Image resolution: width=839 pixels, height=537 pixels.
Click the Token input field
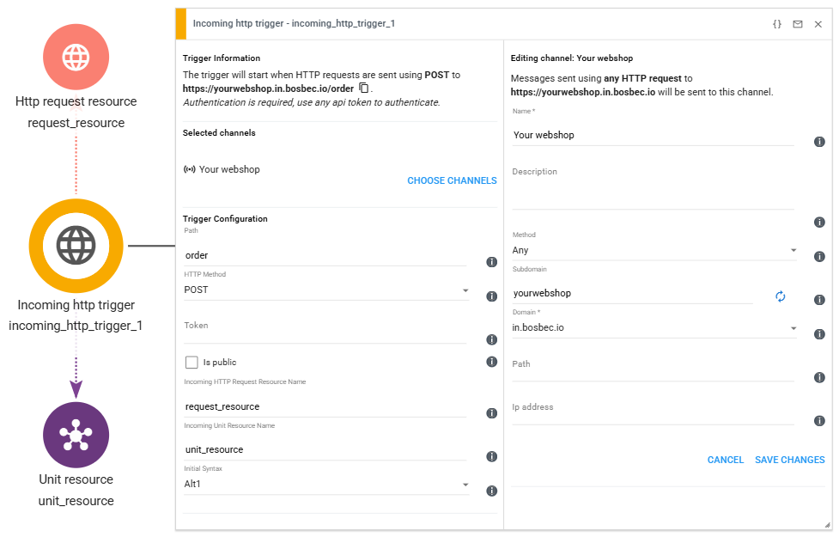coord(326,331)
